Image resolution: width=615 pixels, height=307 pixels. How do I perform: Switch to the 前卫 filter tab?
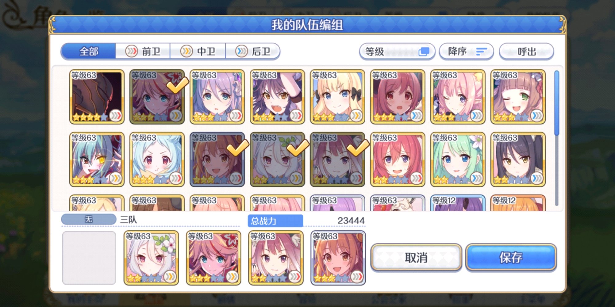143,51
